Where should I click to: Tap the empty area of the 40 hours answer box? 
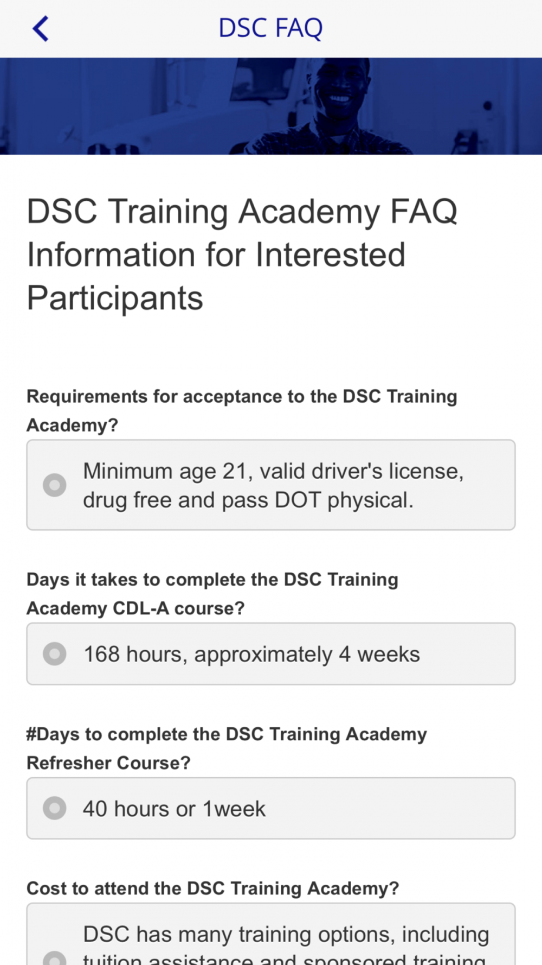click(390, 809)
